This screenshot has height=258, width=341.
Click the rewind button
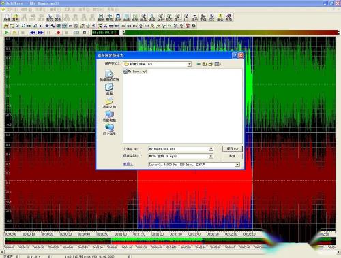coord(33,33)
